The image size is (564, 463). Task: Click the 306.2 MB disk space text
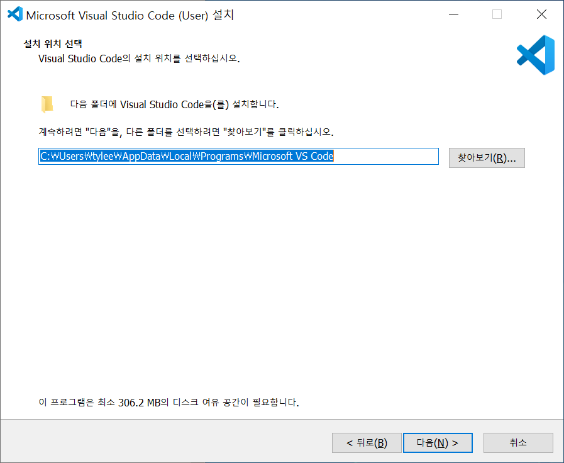(x=169, y=402)
